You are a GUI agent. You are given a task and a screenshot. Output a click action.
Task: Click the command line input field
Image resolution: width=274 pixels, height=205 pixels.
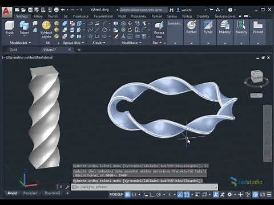coord(144,187)
